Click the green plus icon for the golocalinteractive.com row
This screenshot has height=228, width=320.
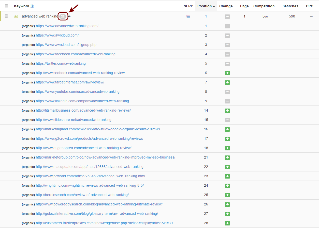click(x=227, y=214)
